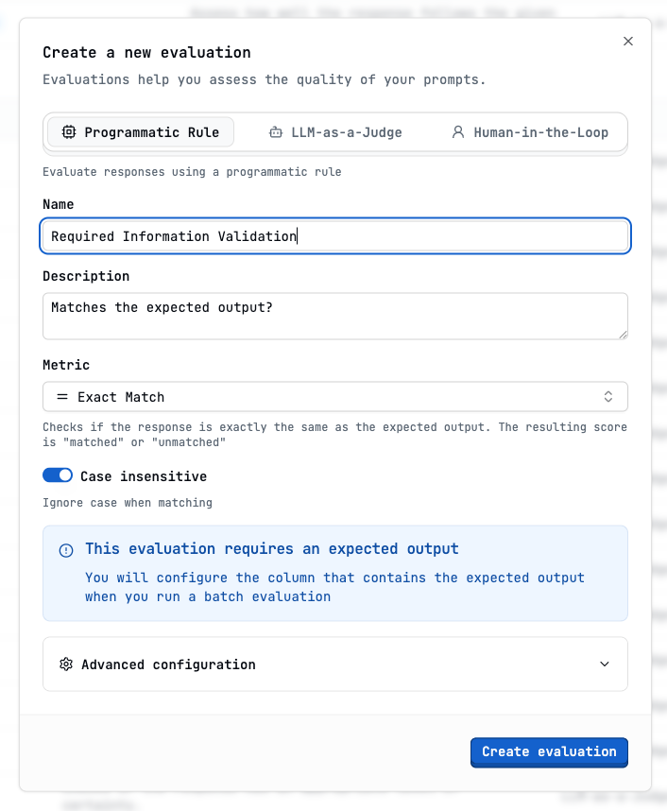Toggle Case insensitive off then back on
Viewport: 667px width, 811px height.
click(58, 475)
